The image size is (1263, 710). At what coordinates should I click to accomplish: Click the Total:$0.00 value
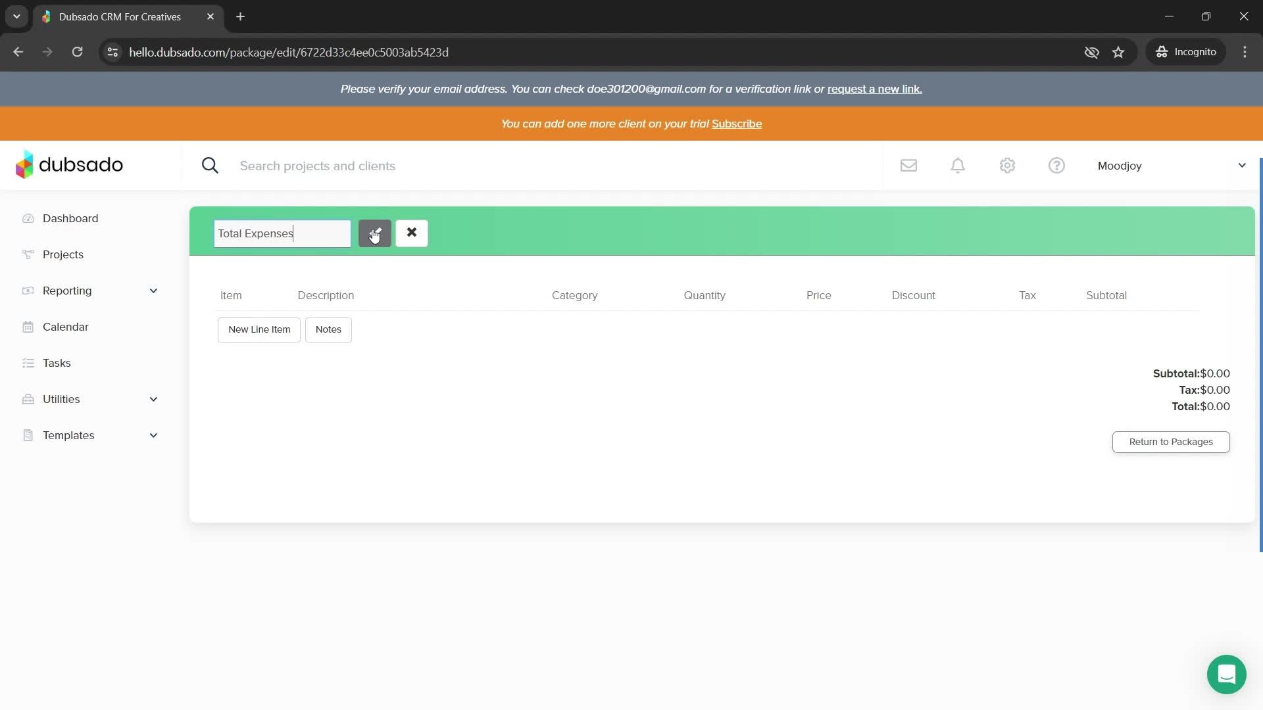(1201, 406)
